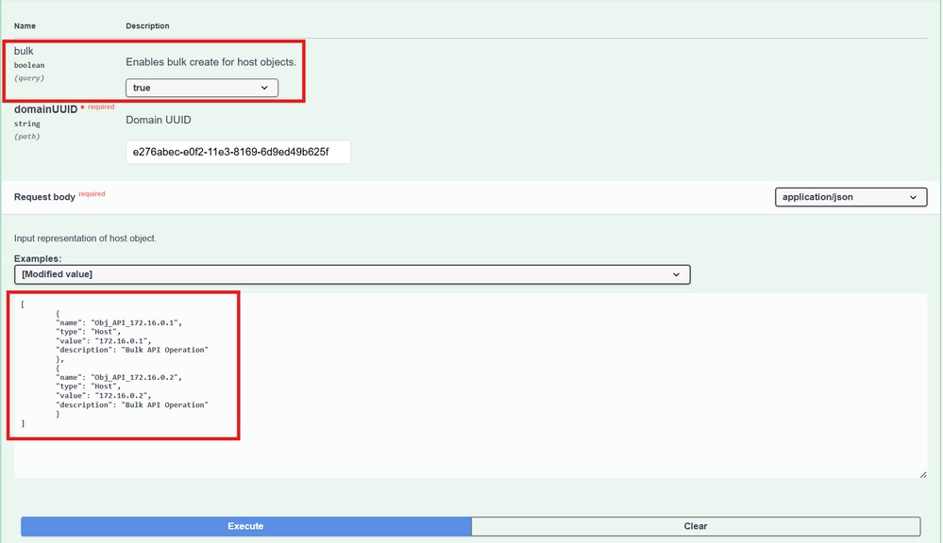
Task: Click the 'Name' column header
Action: click(25, 25)
